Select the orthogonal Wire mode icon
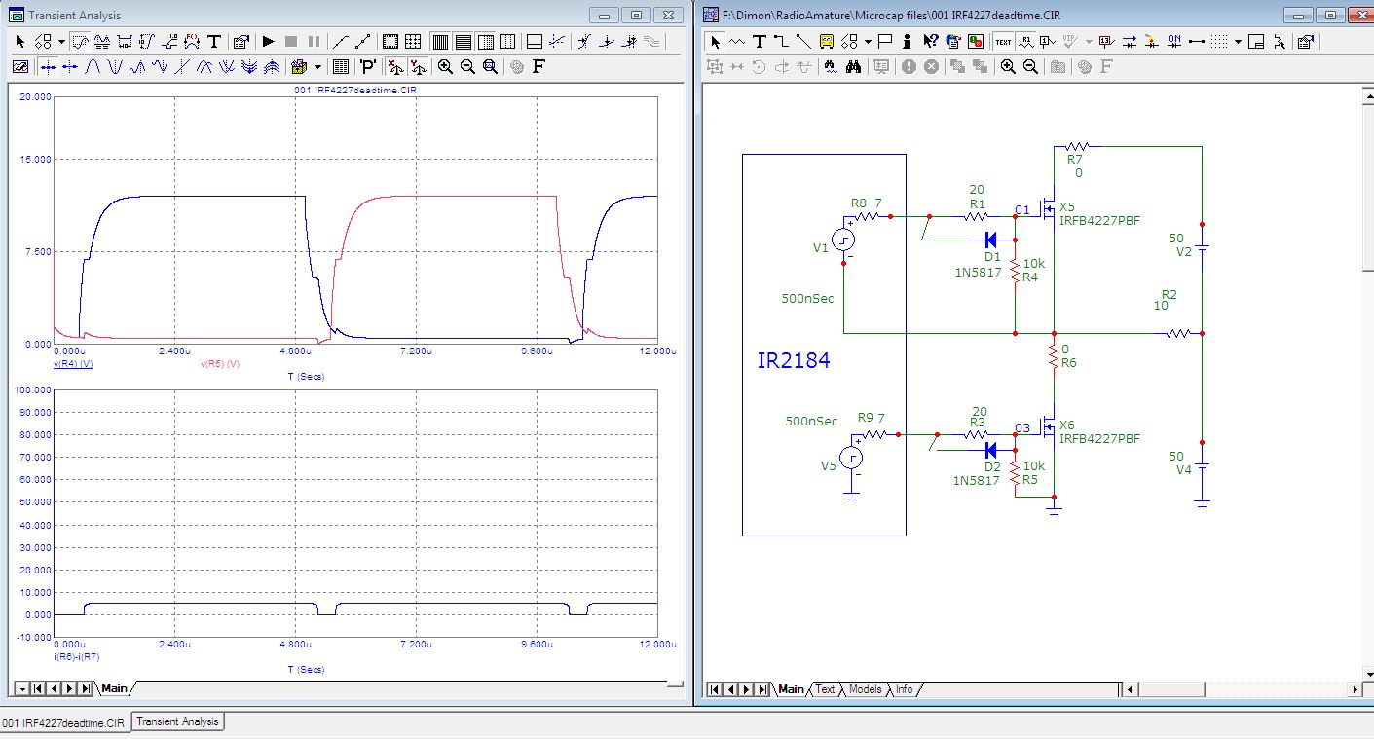 coord(781,42)
